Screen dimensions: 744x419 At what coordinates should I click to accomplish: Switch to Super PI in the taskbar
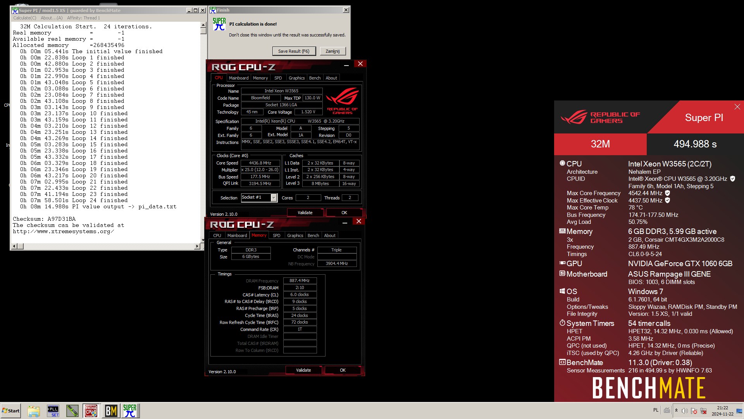(130, 411)
